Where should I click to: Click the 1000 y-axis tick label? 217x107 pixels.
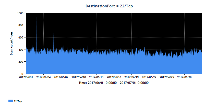tap(21, 13)
